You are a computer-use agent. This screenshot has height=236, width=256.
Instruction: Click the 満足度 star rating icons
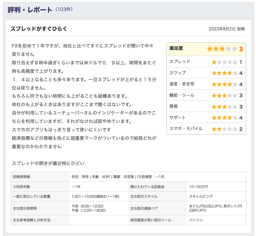pyautogui.click(x=222, y=49)
